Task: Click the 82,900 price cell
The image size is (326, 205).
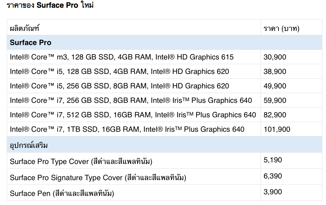Action: click(x=275, y=115)
